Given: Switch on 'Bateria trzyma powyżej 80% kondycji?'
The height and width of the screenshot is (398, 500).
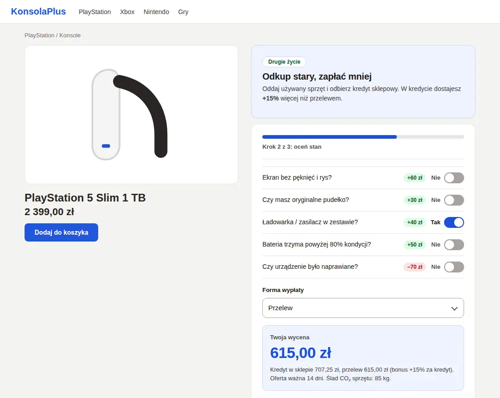Looking at the screenshot, I should click(x=454, y=245).
